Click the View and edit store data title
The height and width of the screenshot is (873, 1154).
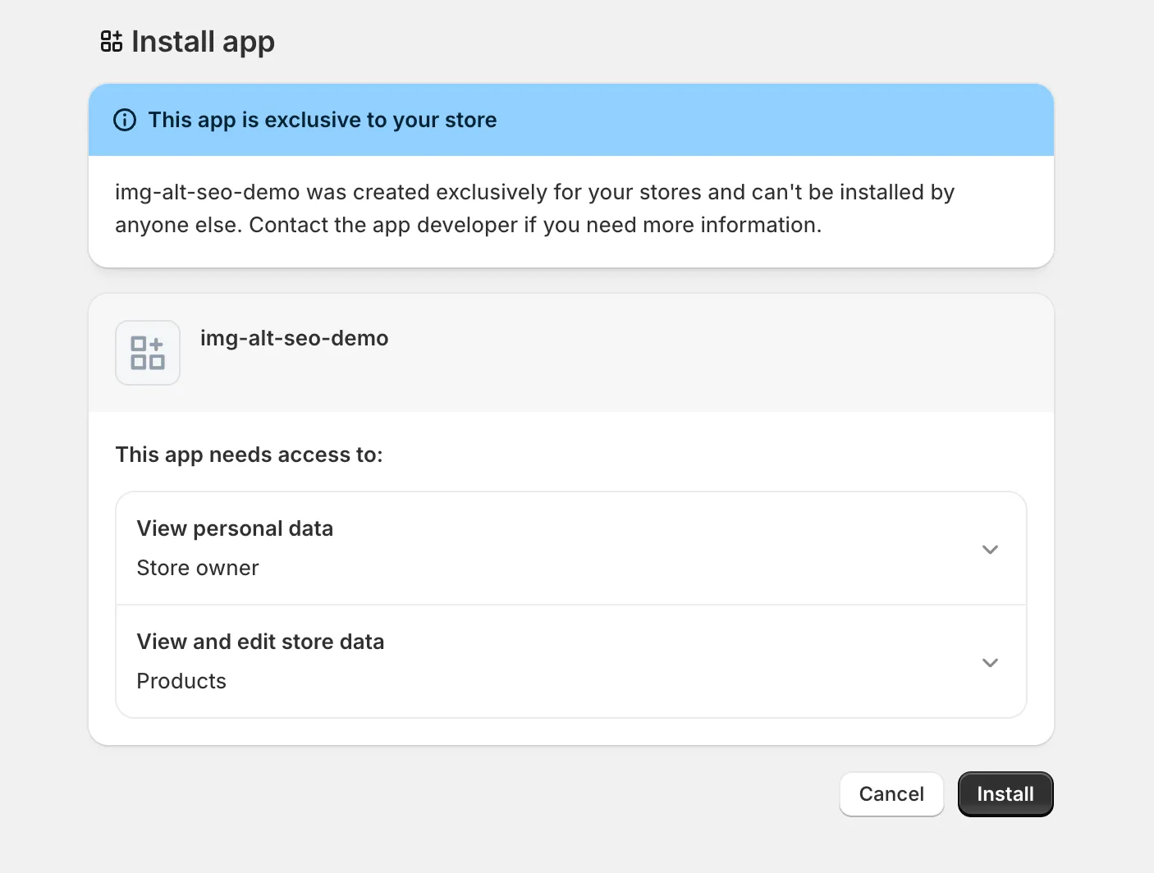tap(260, 642)
